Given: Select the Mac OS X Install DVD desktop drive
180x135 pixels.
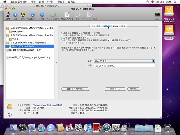Looking at the screenshot, I should (x=169, y=14).
